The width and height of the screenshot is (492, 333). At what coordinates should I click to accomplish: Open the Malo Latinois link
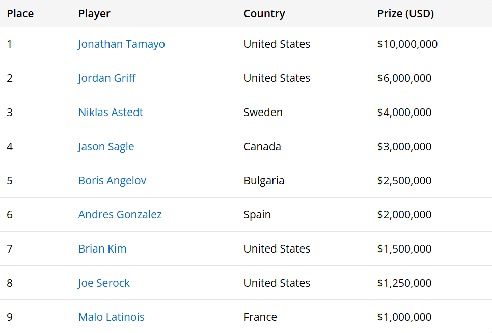point(111,317)
